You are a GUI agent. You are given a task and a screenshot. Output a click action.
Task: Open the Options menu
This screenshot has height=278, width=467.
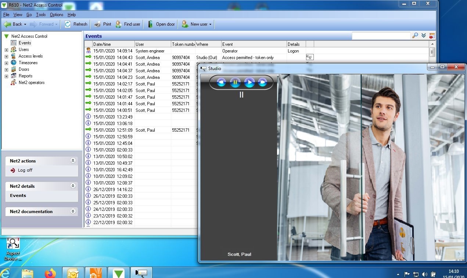[x=57, y=15]
